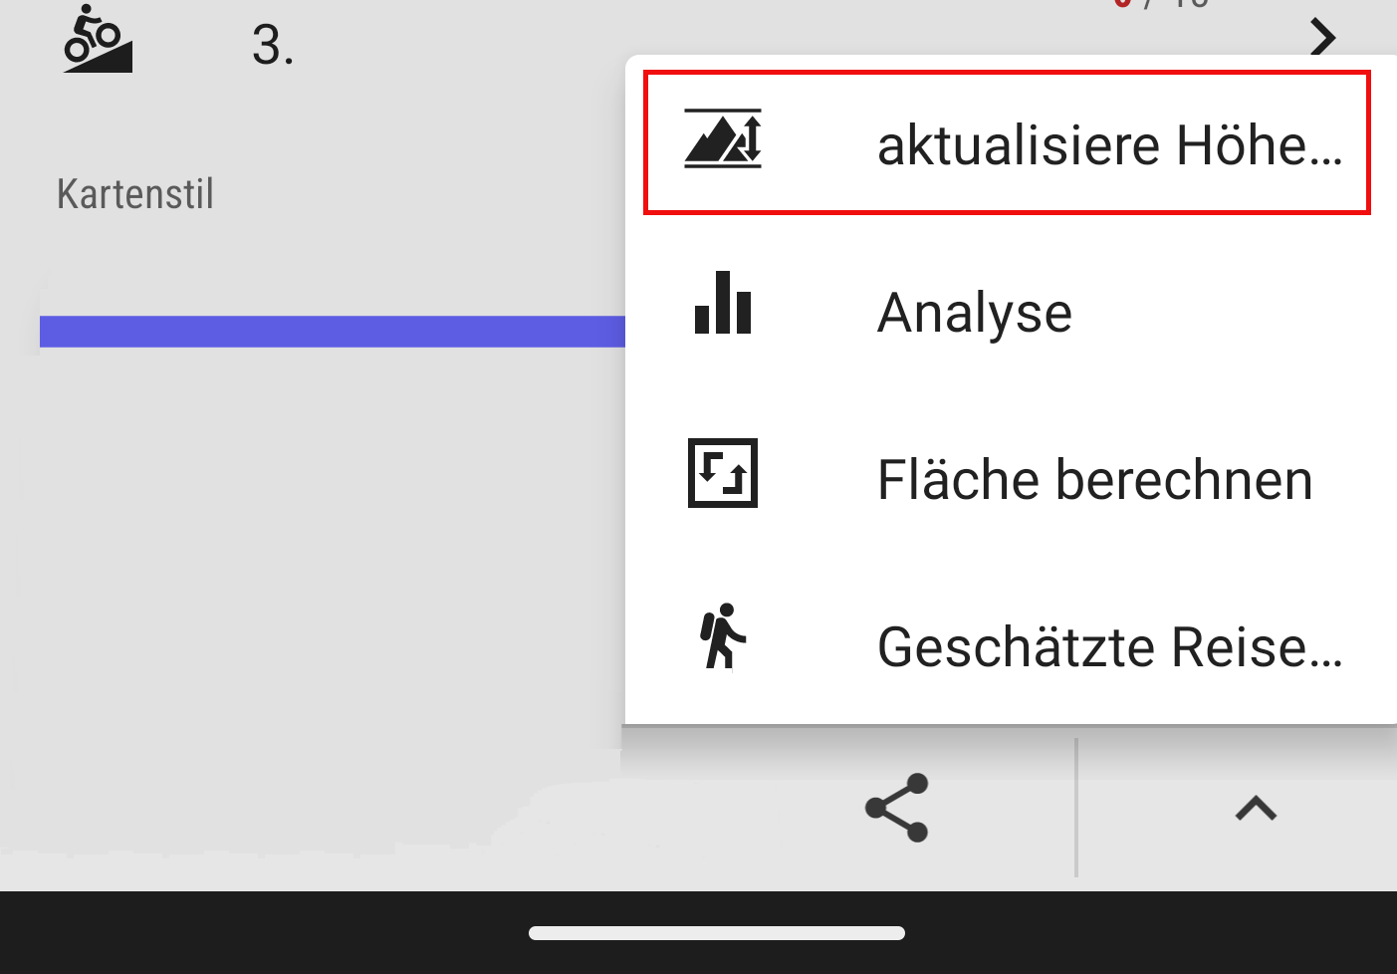Collapse the panel with the upward chevron
Screen dimensions: 1397x974
(1256, 808)
